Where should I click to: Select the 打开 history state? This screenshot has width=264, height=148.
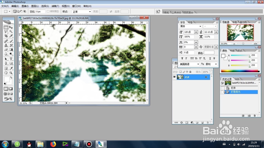coord(239,88)
